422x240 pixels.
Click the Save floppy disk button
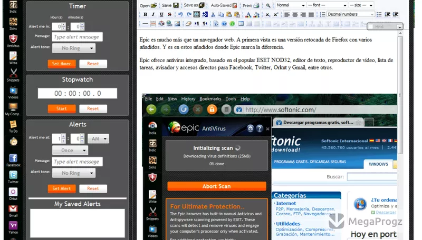pyautogui.click(x=170, y=5)
